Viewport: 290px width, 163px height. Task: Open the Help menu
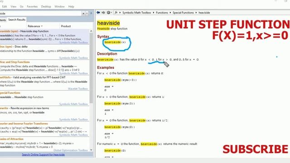pos(71,6)
